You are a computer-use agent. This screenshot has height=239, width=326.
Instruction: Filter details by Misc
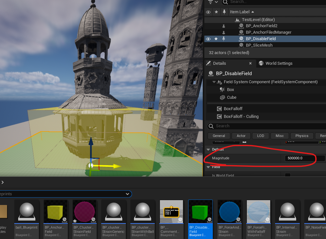tap(280, 136)
